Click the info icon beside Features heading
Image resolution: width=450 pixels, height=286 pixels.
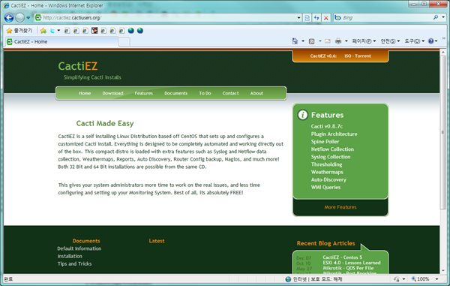click(x=302, y=115)
